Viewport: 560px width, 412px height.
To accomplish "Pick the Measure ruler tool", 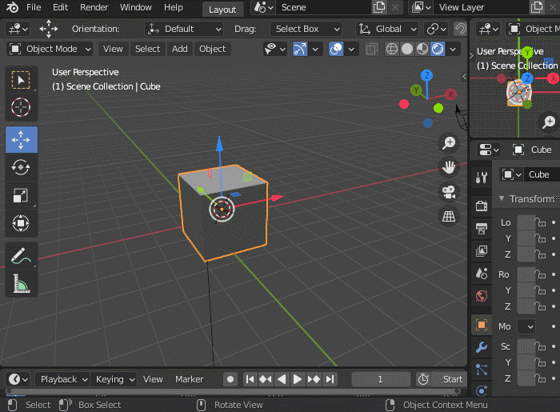I will tap(21, 283).
